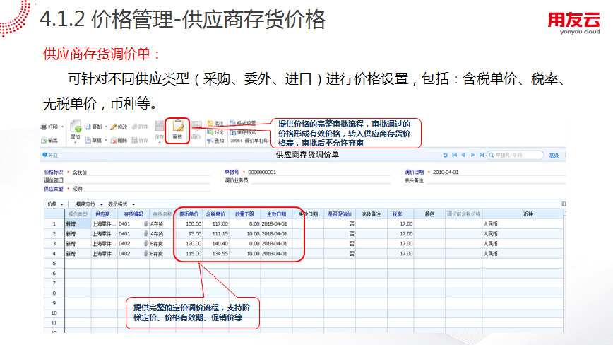
Task: Click the 价格标识 field with 含税价
Action: coord(141,172)
